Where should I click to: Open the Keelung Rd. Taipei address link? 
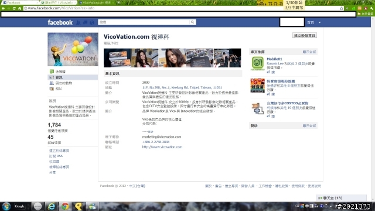point(182,87)
